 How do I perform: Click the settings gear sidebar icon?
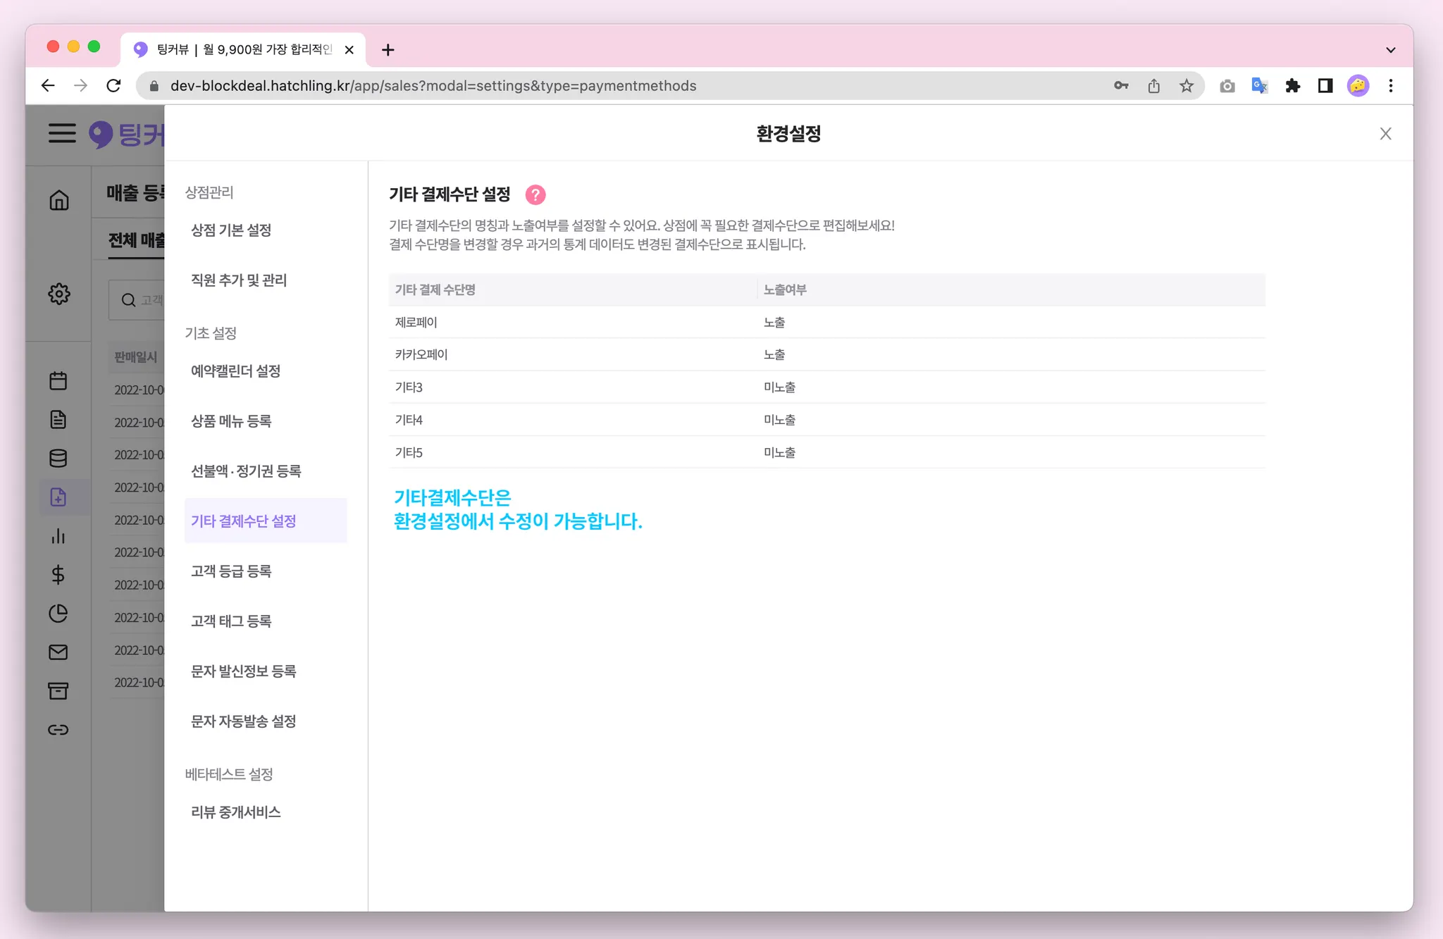pos(59,294)
